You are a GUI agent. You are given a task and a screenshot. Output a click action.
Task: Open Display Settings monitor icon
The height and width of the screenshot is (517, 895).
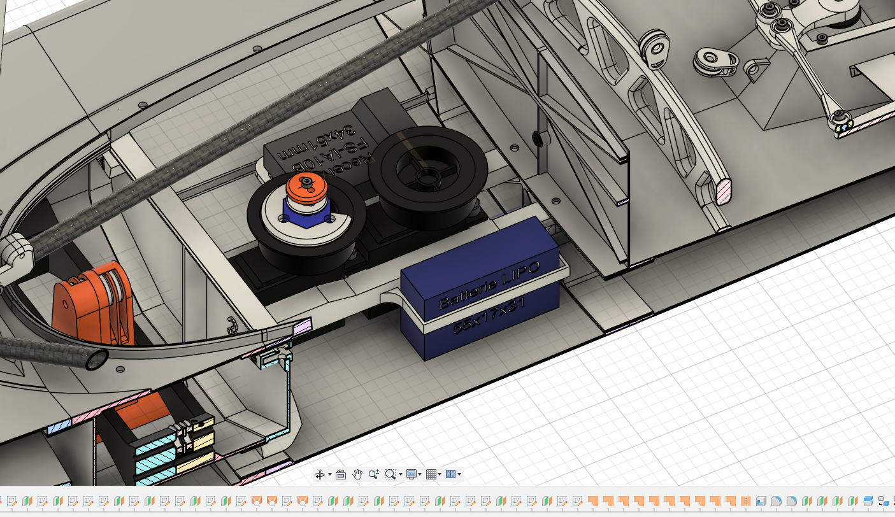412,474
